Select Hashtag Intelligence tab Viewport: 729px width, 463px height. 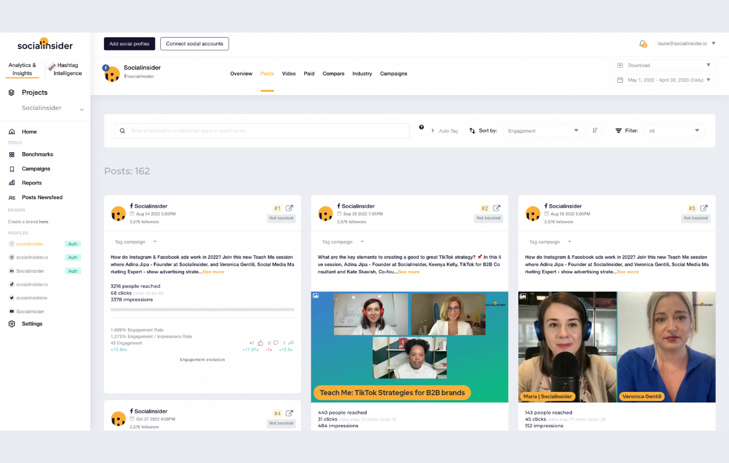[68, 69]
